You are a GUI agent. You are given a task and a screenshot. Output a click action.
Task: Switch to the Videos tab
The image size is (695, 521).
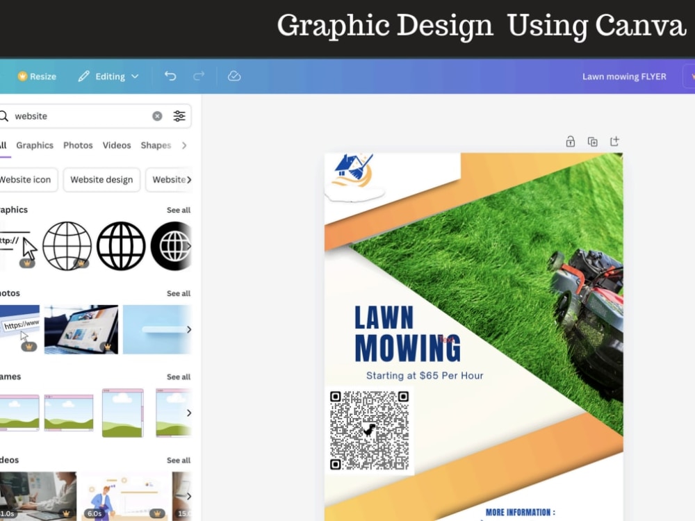(117, 145)
